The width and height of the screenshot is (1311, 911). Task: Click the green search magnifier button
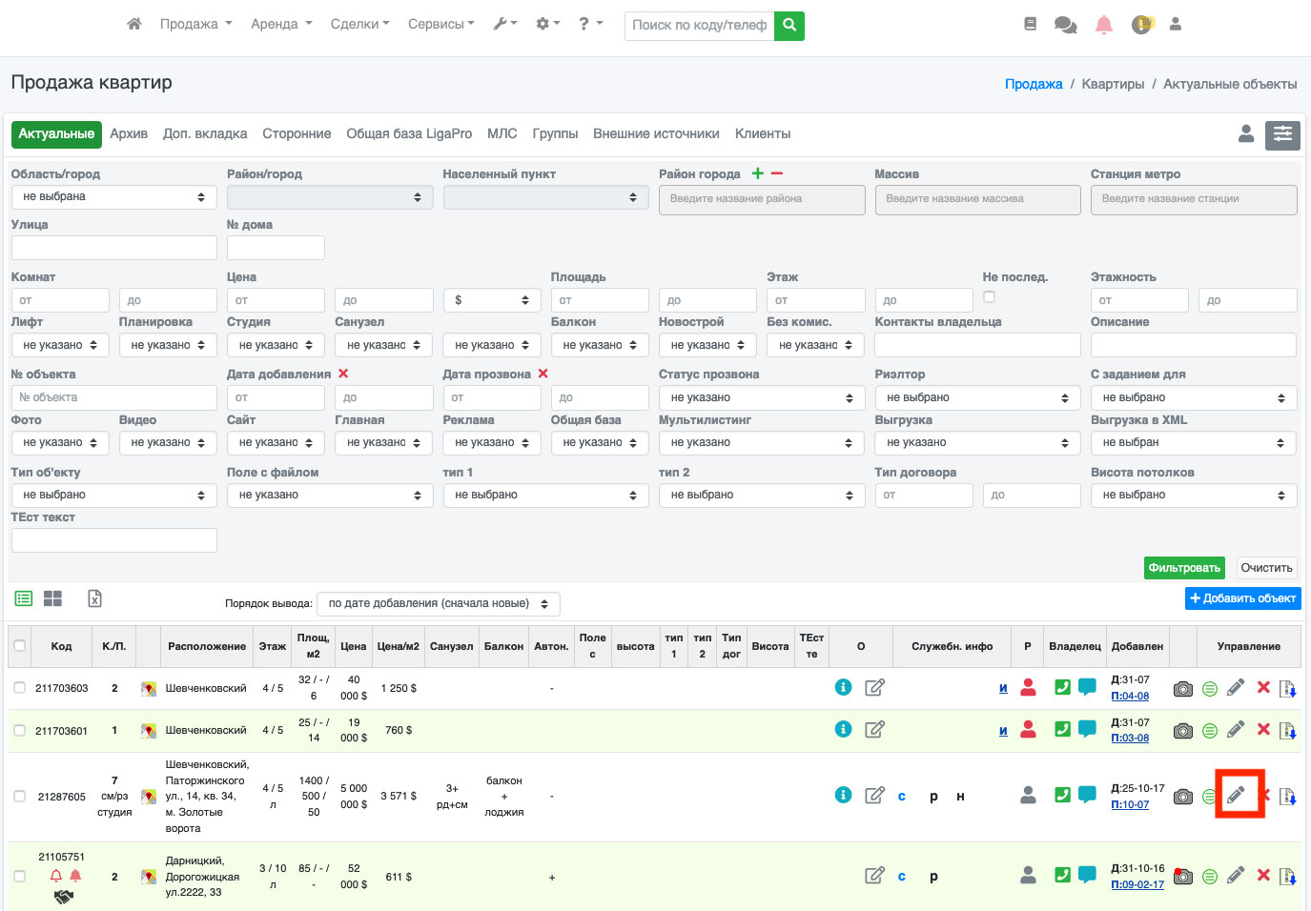[789, 25]
